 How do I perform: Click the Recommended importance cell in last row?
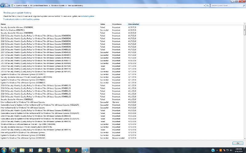pyautogui.click(x=118, y=138)
